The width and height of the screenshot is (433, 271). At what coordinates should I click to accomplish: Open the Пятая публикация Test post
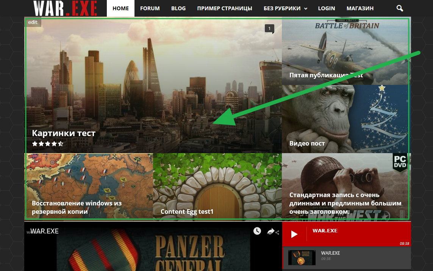(x=326, y=75)
